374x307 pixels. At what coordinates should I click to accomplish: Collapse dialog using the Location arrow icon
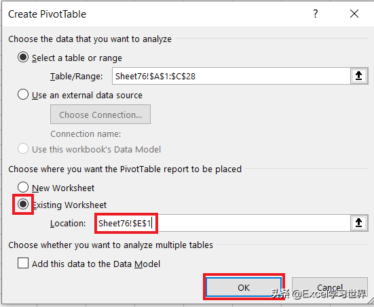[359, 223]
